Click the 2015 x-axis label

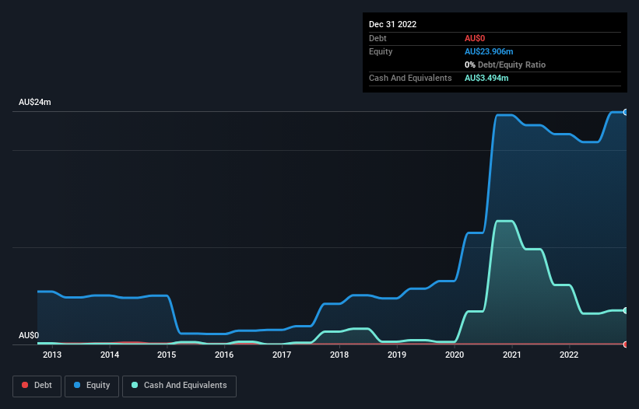[167, 355]
